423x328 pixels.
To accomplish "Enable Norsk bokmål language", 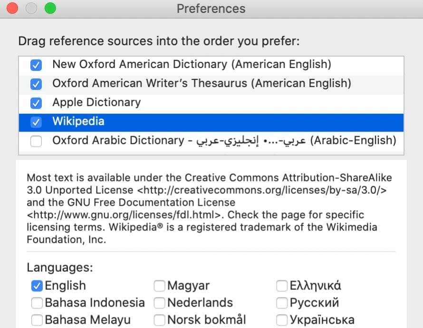I will click(160, 319).
